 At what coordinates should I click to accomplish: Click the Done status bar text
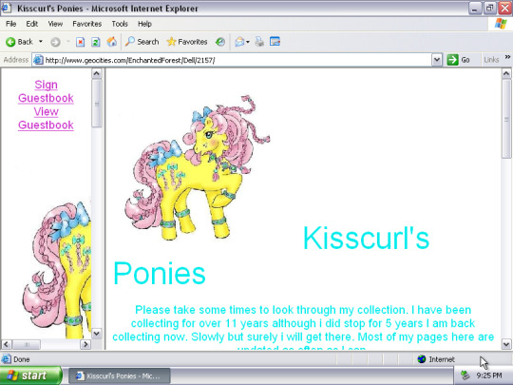coord(22,359)
